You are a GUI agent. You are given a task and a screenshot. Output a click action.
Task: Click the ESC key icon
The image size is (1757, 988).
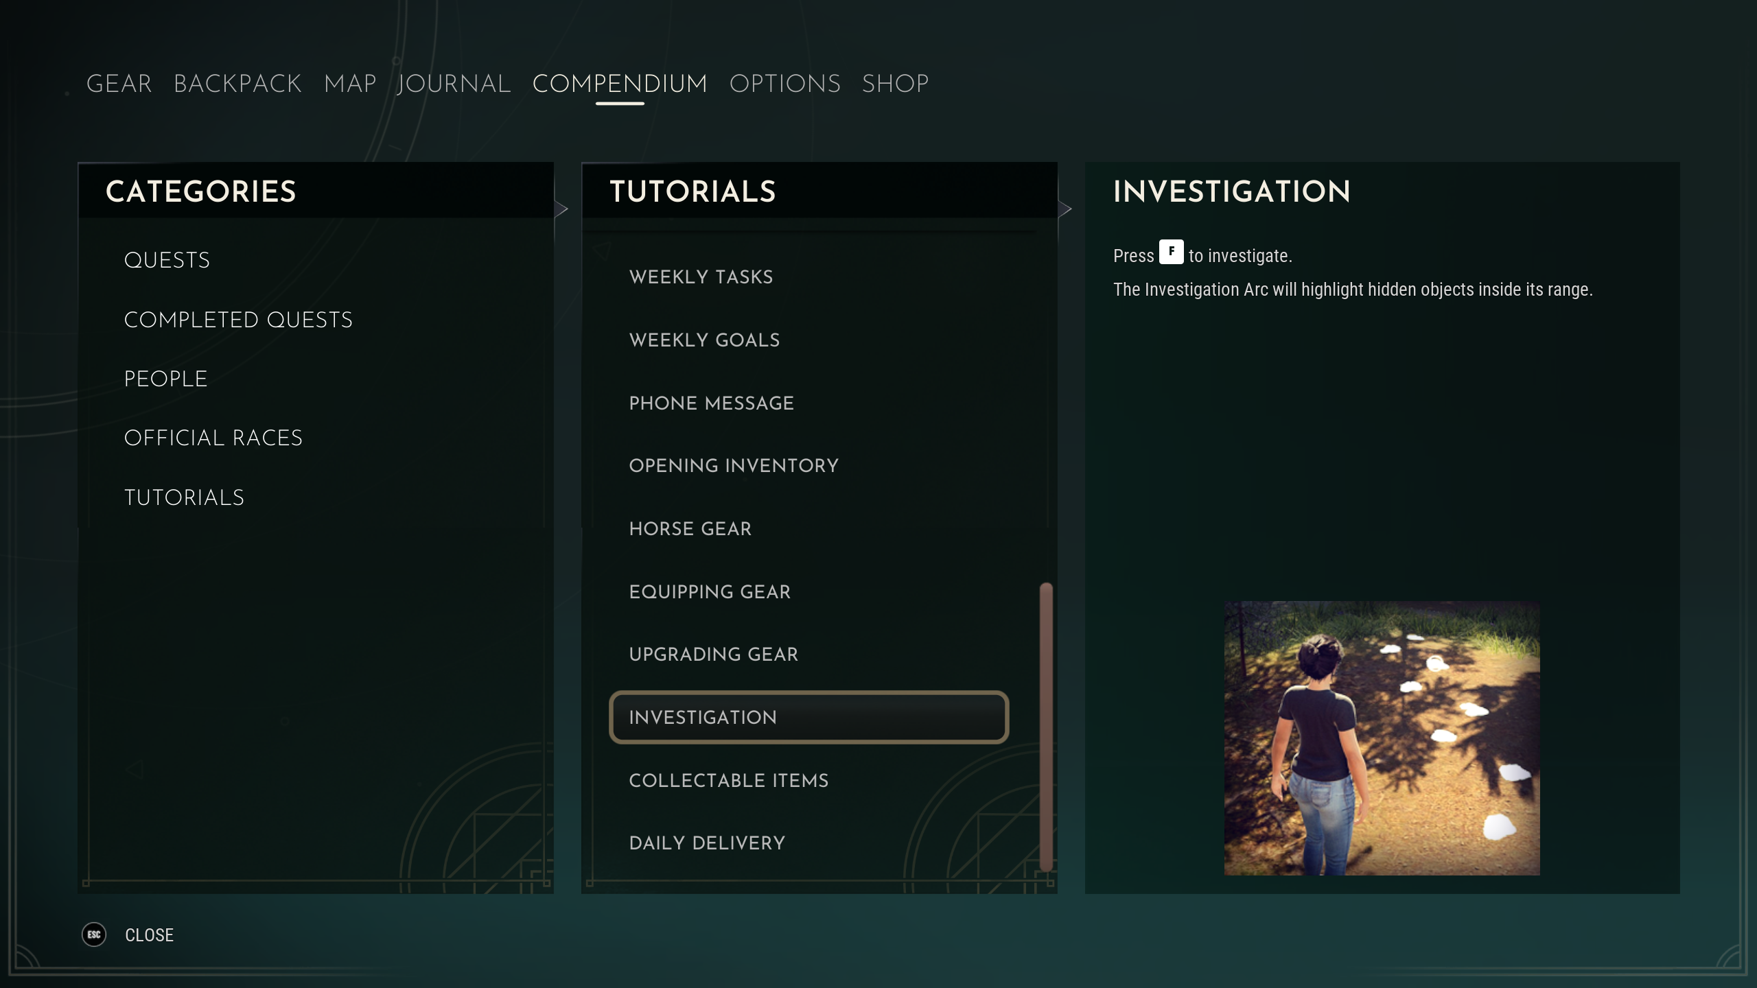pyautogui.click(x=94, y=934)
